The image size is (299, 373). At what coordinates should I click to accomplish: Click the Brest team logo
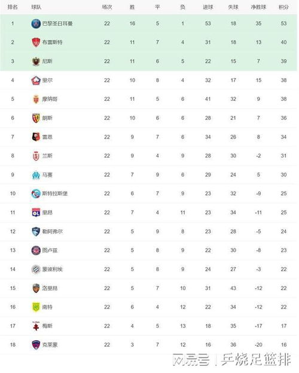click(36, 42)
